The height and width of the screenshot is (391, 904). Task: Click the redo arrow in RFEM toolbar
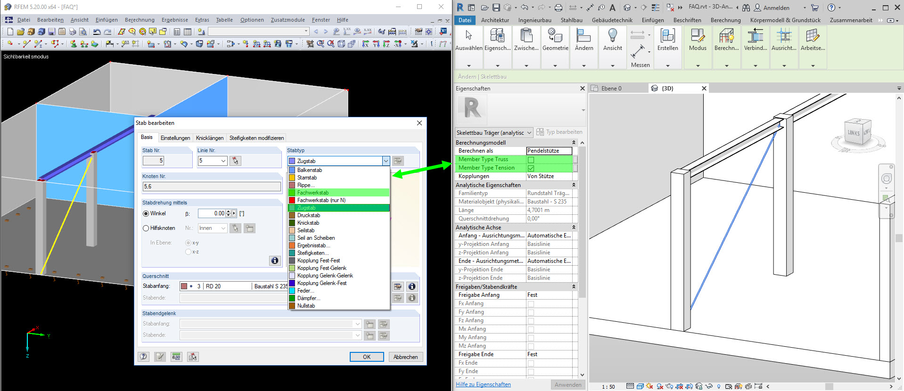click(x=107, y=32)
